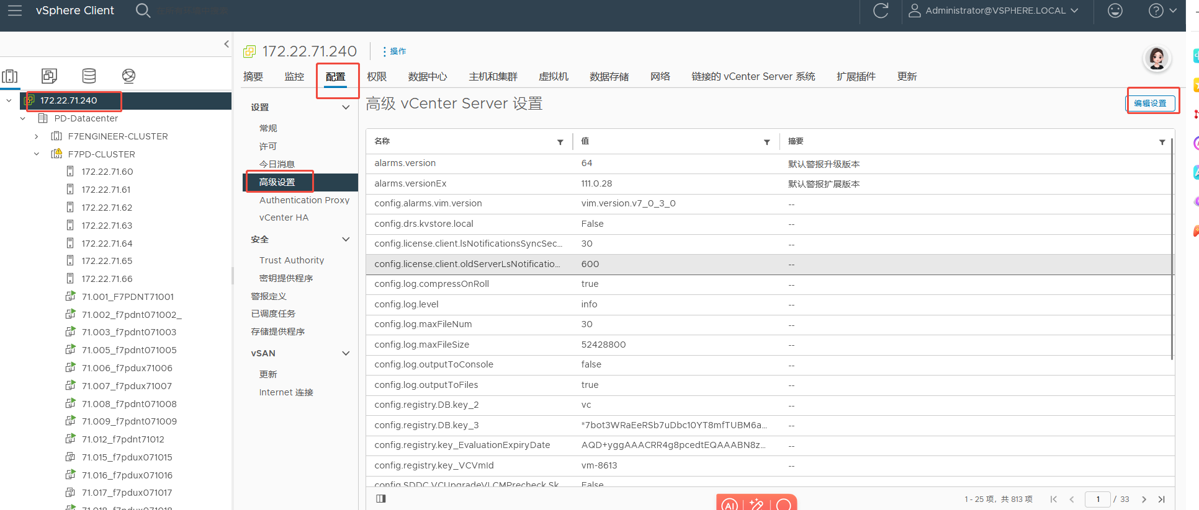Open vCenter HA settings
The width and height of the screenshot is (1199, 510).
coord(284,218)
